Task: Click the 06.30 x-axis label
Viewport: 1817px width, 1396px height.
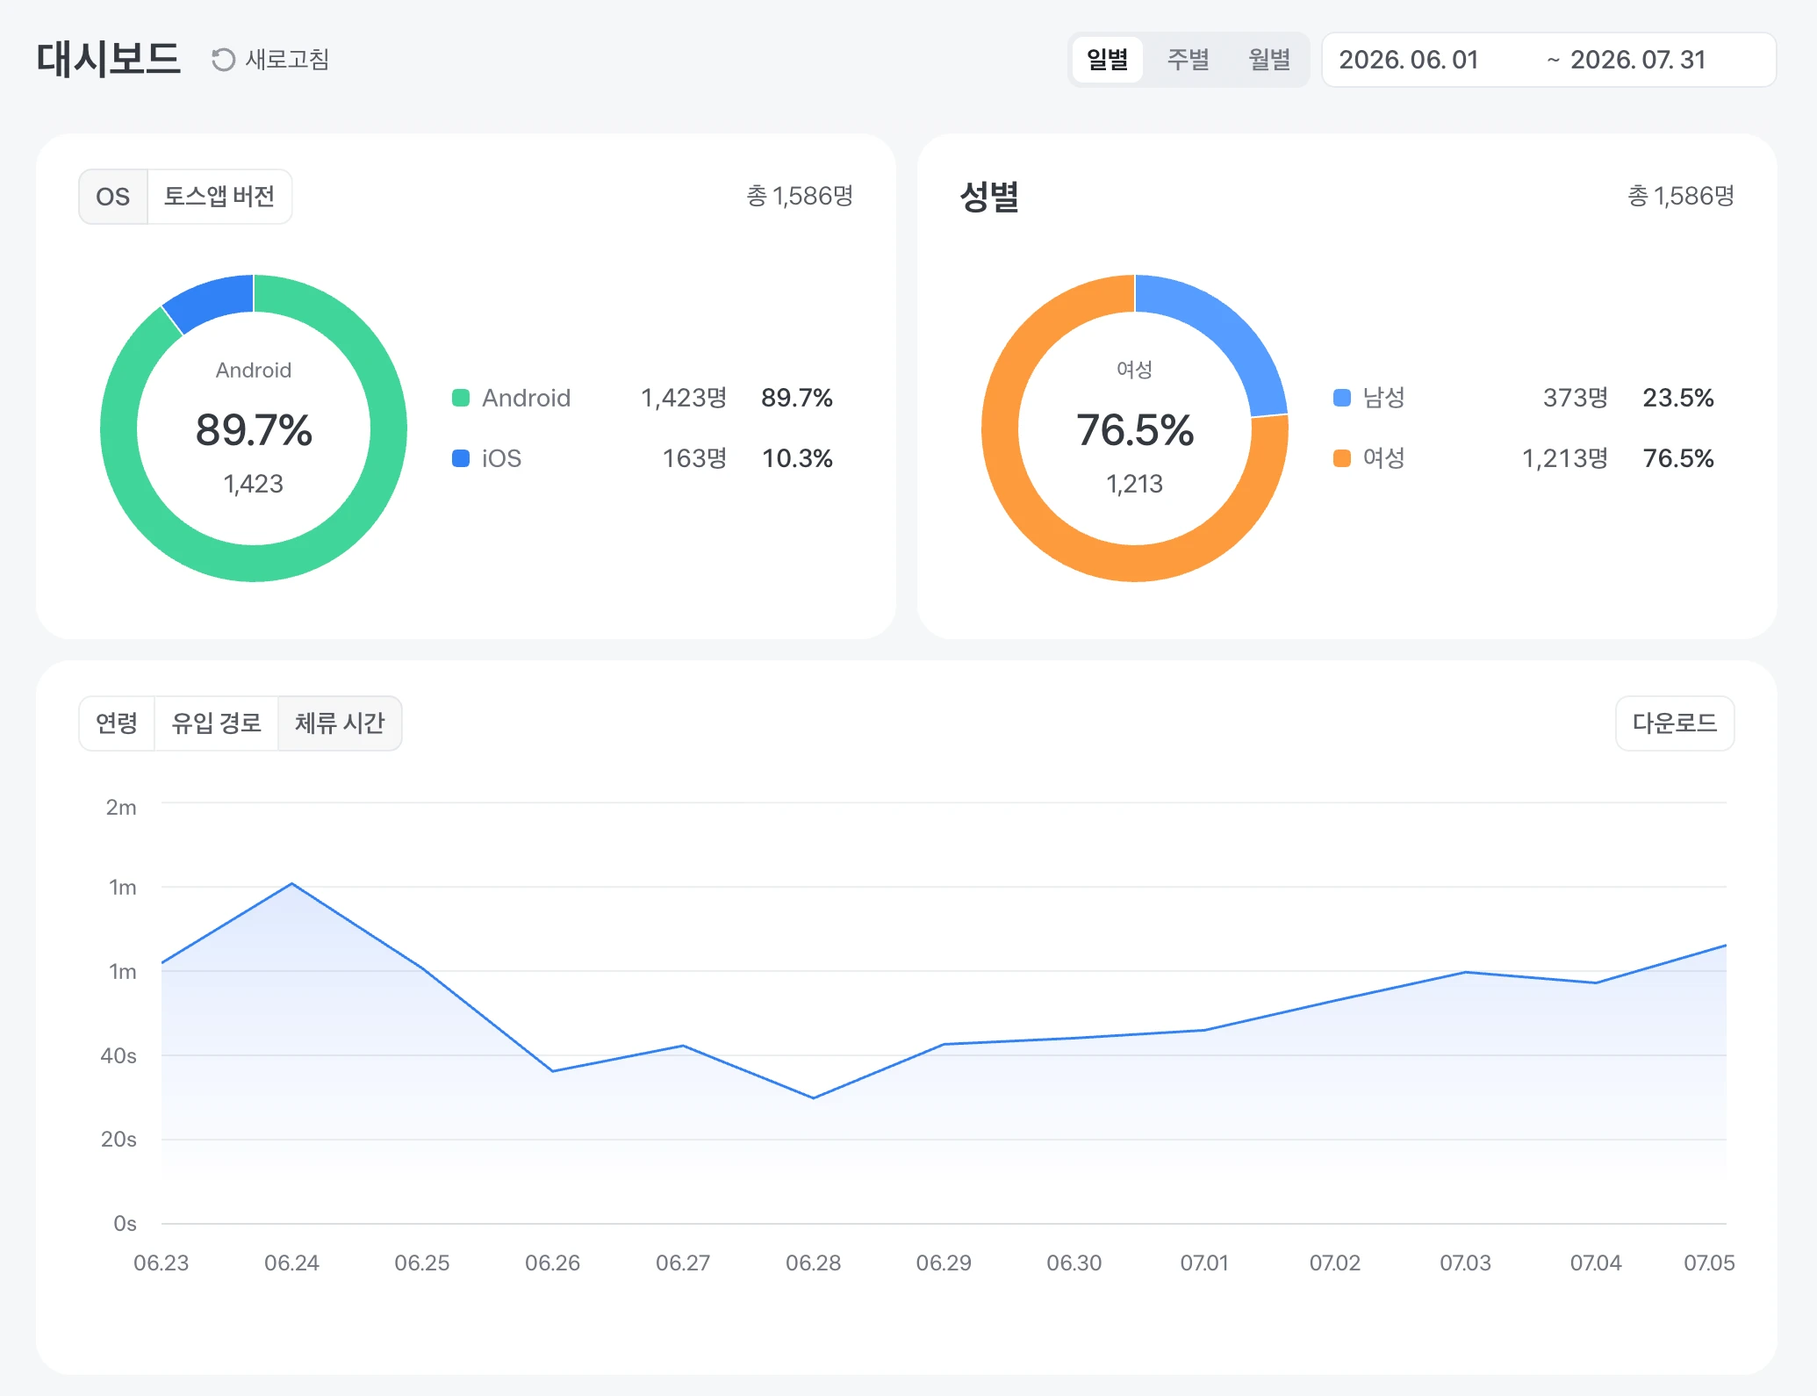Action: 1074,1263
